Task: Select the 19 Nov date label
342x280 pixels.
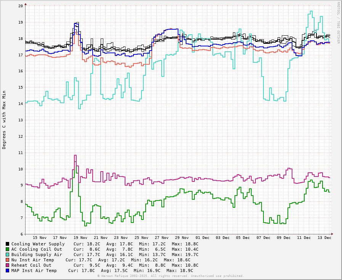Action: click(x=80, y=238)
